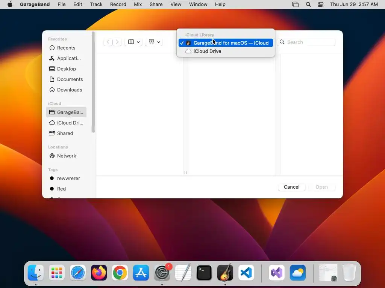Open Control Center in the menu bar

[321, 4]
